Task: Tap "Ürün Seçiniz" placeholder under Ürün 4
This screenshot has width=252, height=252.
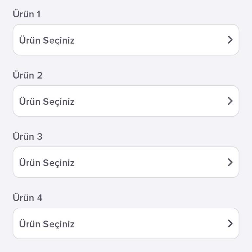Action: click(47, 224)
